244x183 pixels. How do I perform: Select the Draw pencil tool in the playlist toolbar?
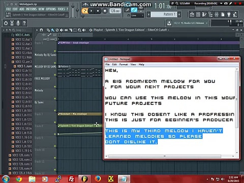click(48, 30)
